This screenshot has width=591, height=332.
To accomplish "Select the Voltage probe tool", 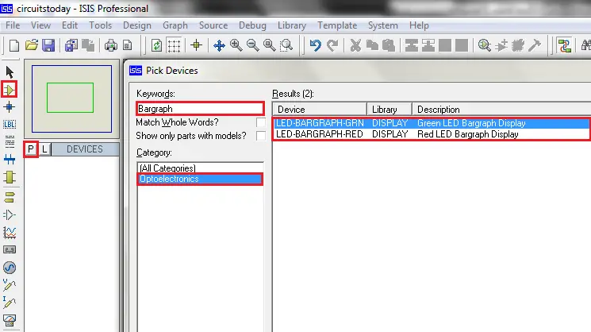I will [x=10, y=285].
